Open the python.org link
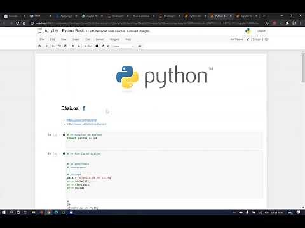 (81, 120)
